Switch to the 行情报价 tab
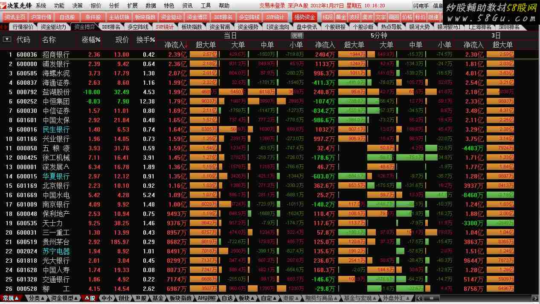The image size is (540, 304). click(23, 27)
